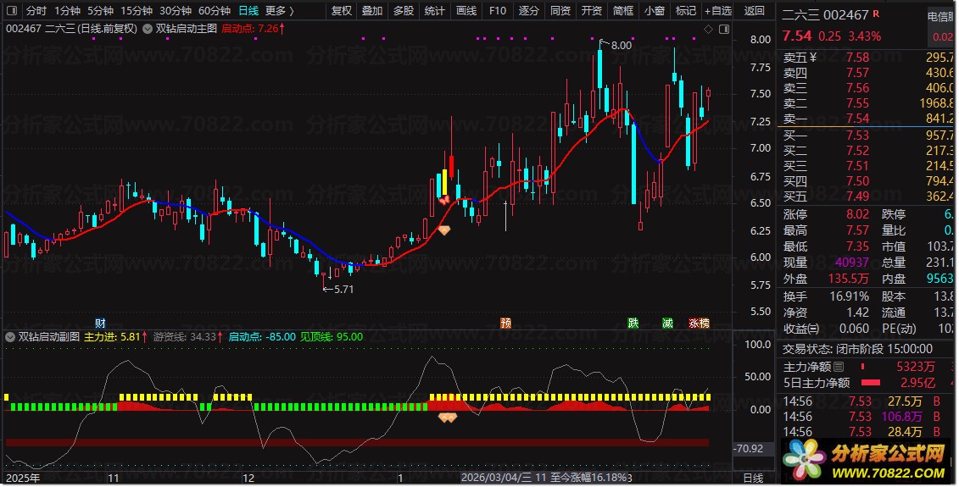Switch to the 60分钟 period tab
Screen dimensions: 959x487
[x=215, y=11]
